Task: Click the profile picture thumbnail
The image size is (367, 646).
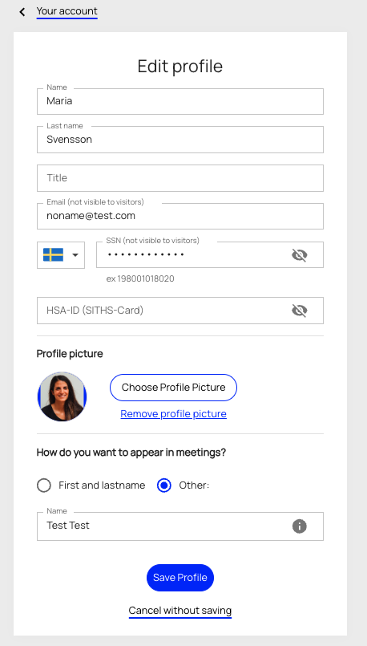Action: pos(63,396)
